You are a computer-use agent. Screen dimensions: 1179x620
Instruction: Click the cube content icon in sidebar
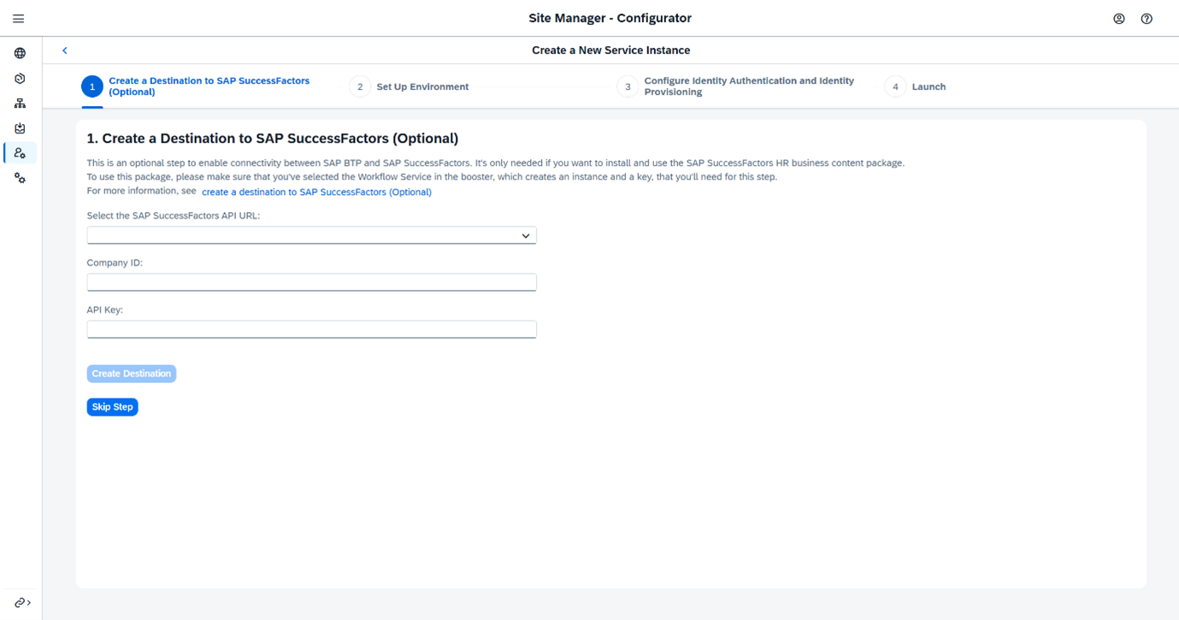[x=20, y=79]
